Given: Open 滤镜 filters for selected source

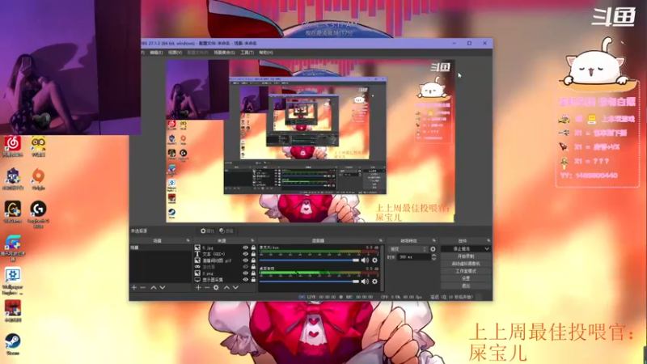Looking at the screenshot, I should 226,231.
